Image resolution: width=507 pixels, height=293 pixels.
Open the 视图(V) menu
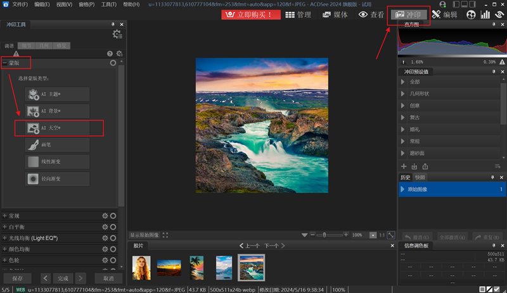click(x=64, y=4)
